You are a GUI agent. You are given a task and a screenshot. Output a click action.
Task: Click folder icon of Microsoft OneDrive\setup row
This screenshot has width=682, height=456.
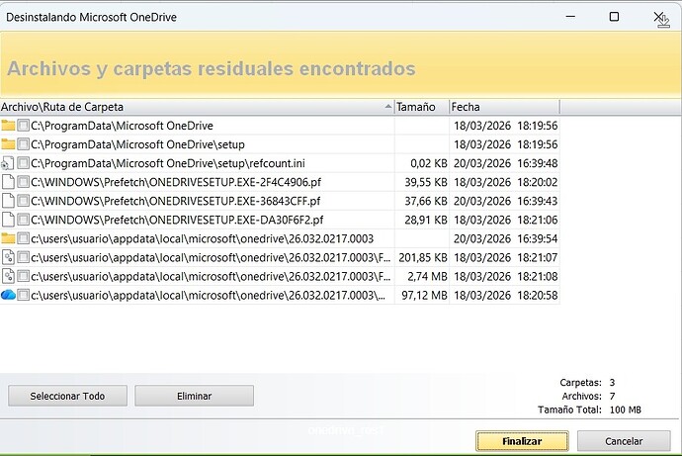[x=8, y=144]
